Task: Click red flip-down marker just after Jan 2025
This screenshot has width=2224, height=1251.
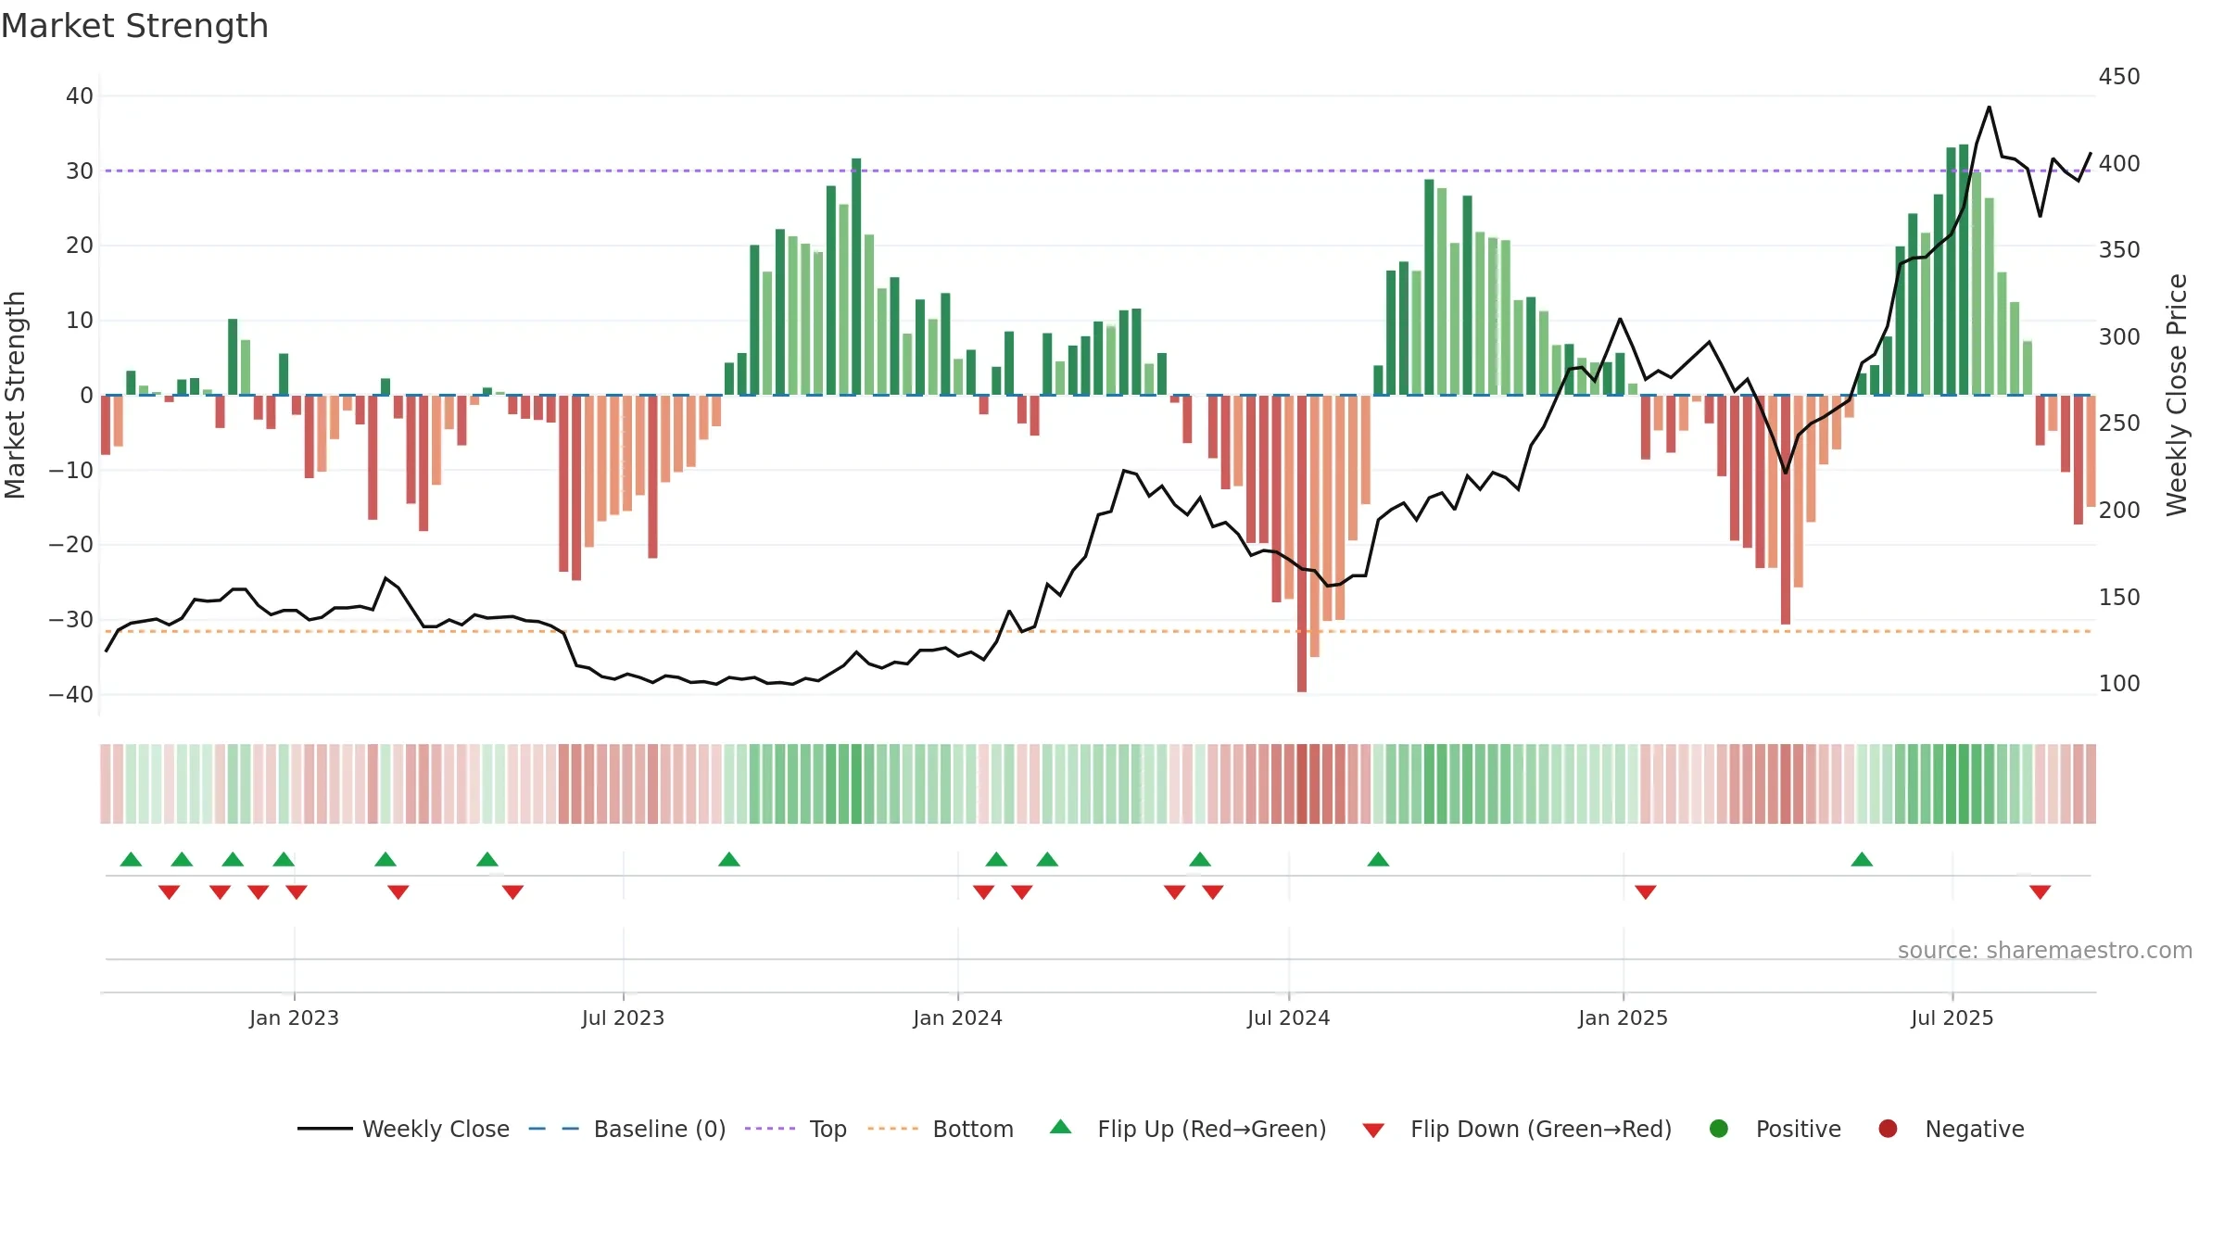Action: tap(1646, 892)
